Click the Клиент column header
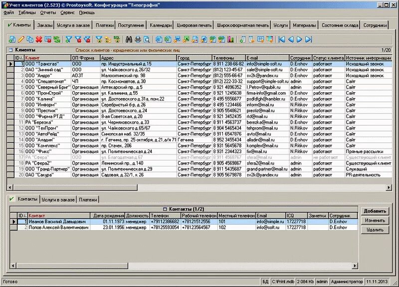 [x=47, y=58]
